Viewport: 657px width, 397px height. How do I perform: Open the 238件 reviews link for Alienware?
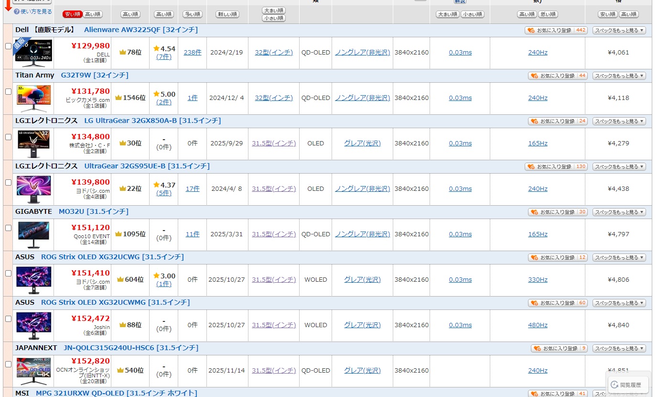193,53
